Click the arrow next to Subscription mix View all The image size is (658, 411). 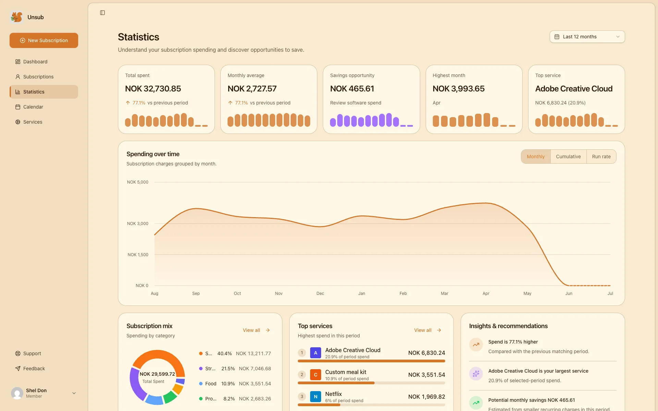[x=268, y=330]
